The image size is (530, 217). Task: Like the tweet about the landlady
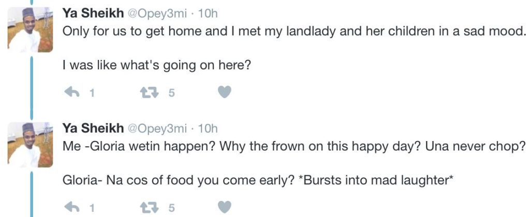click(224, 93)
